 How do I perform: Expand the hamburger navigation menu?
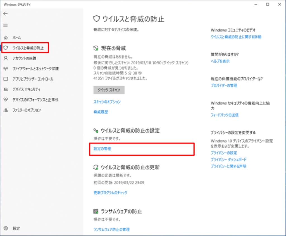click(x=5, y=25)
